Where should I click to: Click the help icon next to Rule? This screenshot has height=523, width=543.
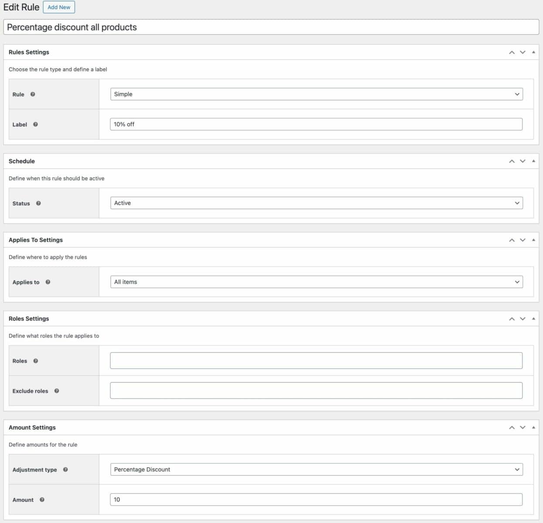pos(33,94)
